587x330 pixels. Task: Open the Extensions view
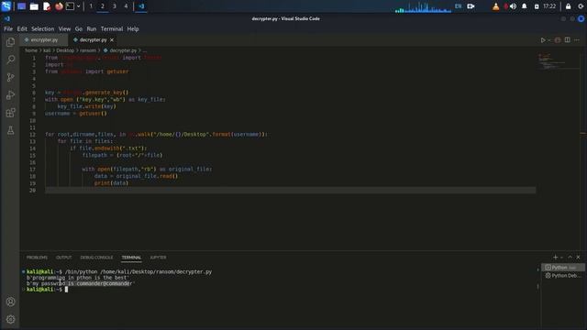tap(10, 113)
